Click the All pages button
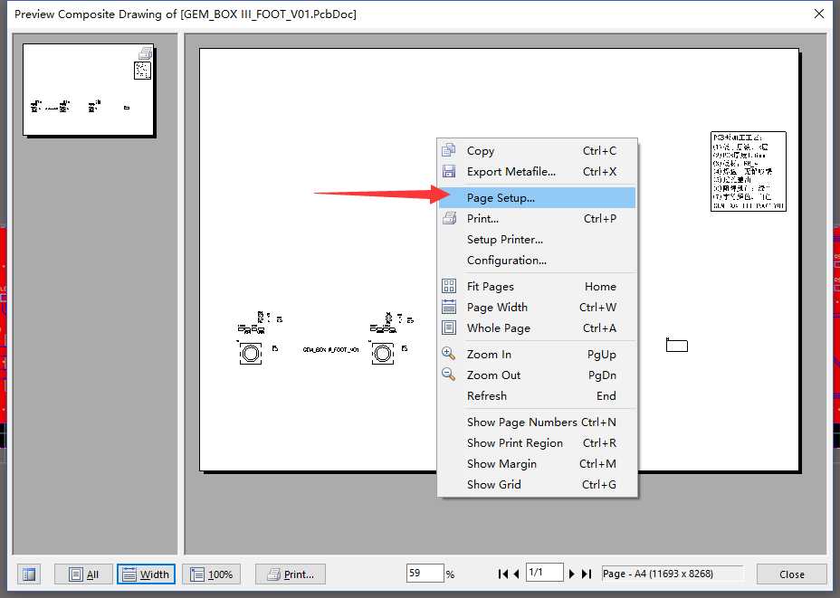840x598 pixels. click(83, 574)
